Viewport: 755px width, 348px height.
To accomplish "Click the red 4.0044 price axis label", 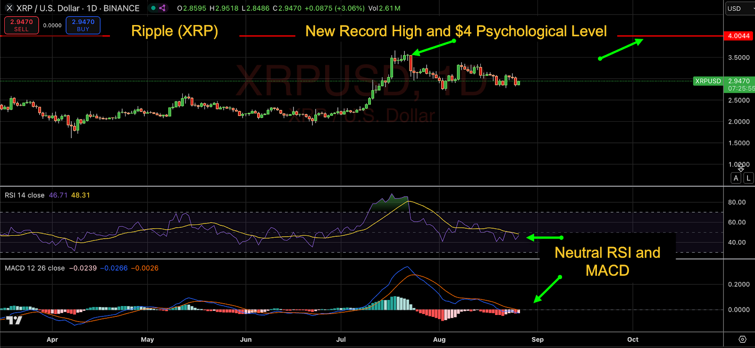I will pos(739,36).
